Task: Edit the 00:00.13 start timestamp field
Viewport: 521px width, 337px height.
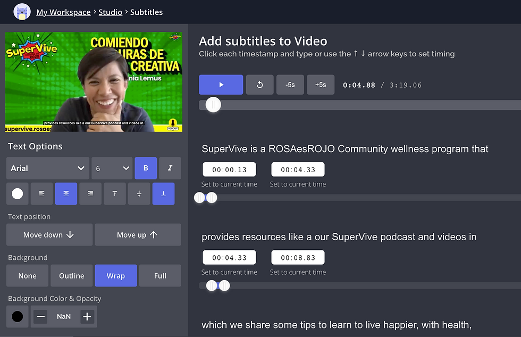Action: (229, 170)
